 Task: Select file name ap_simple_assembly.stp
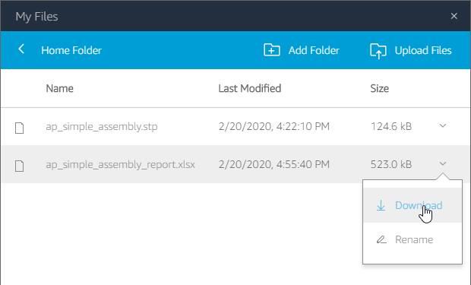click(x=102, y=127)
